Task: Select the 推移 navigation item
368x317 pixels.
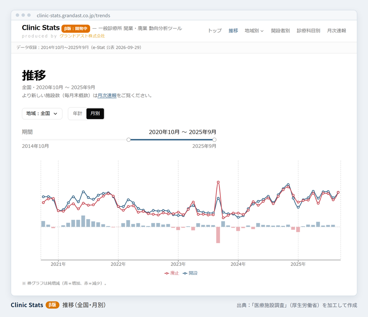Action: pos(233,31)
